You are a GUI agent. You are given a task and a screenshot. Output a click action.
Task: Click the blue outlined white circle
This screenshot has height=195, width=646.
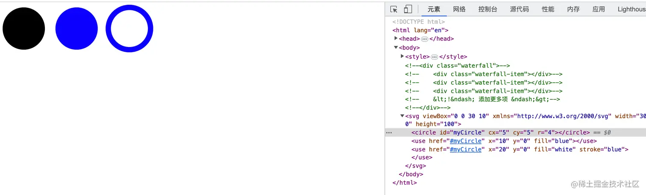pyautogui.click(x=129, y=29)
